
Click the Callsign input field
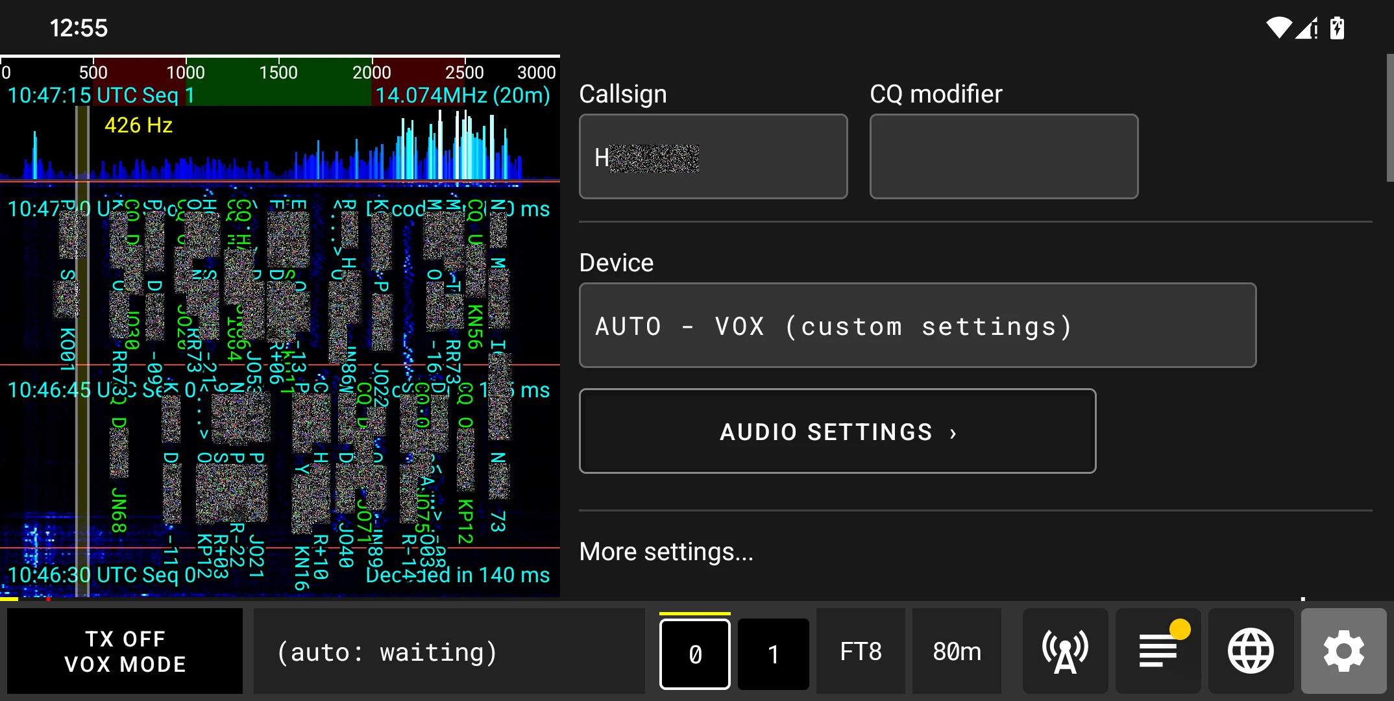pos(713,156)
